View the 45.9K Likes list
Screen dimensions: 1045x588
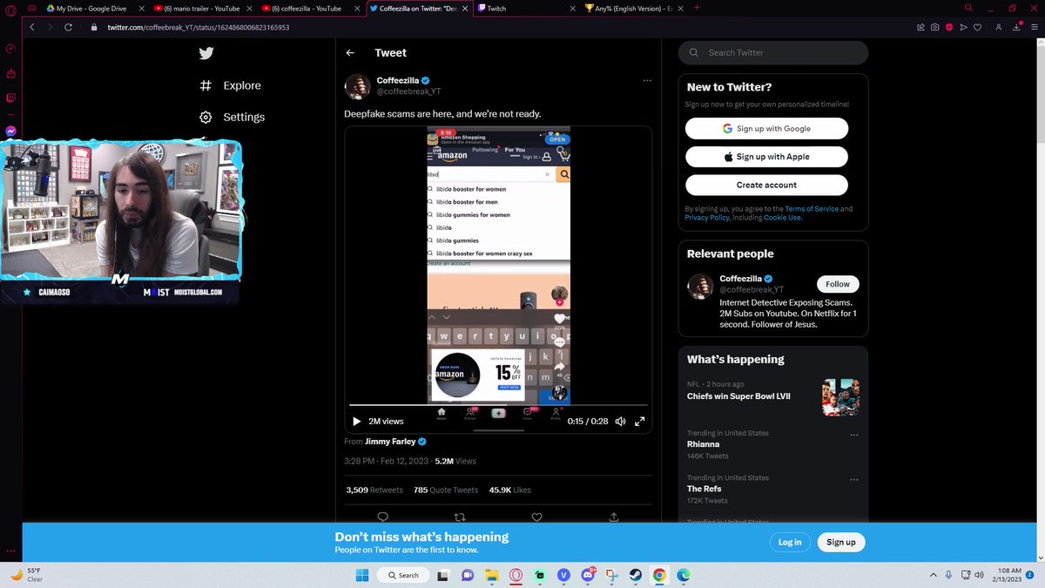(510, 490)
